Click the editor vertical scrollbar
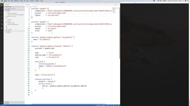This screenshot has width=190, height=106. pos(120,33)
